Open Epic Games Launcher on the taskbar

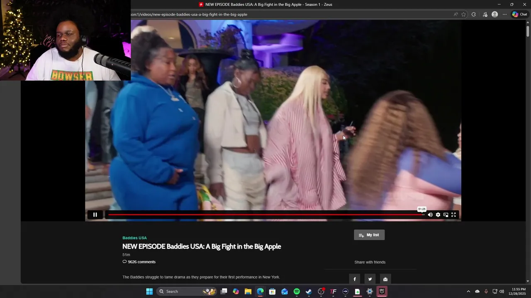382,291
